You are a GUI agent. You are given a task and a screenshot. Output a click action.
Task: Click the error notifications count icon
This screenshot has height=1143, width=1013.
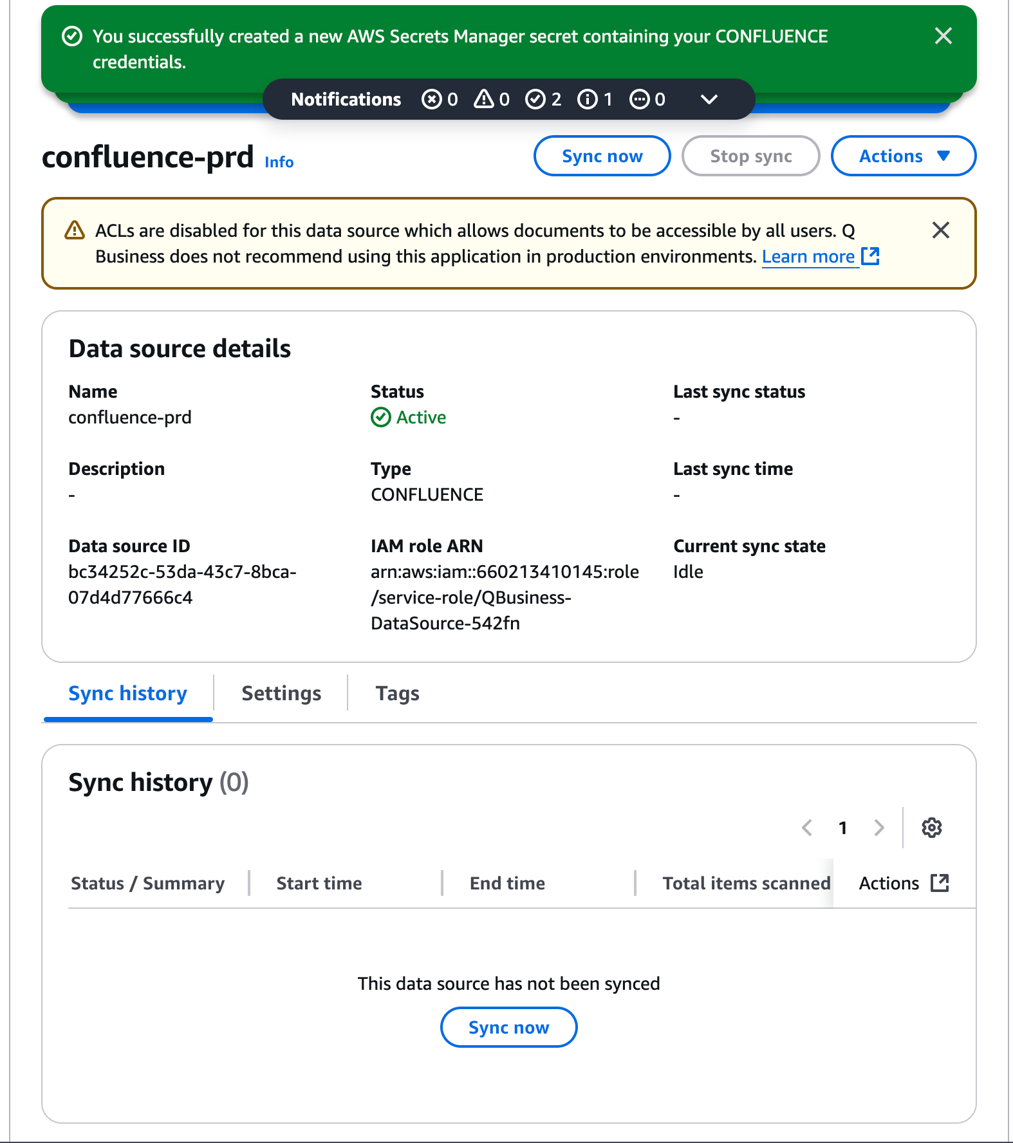[x=431, y=99]
